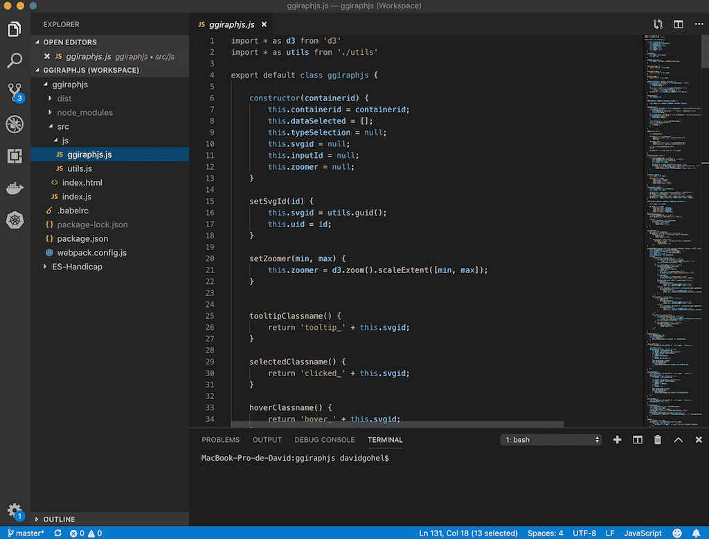The height and width of the screenshot is (539, 709).
Task: Open errors count in status bar
Action: tap(77, 533)
